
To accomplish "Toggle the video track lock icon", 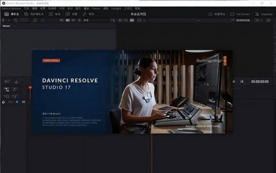I will (x=6, y=96).
